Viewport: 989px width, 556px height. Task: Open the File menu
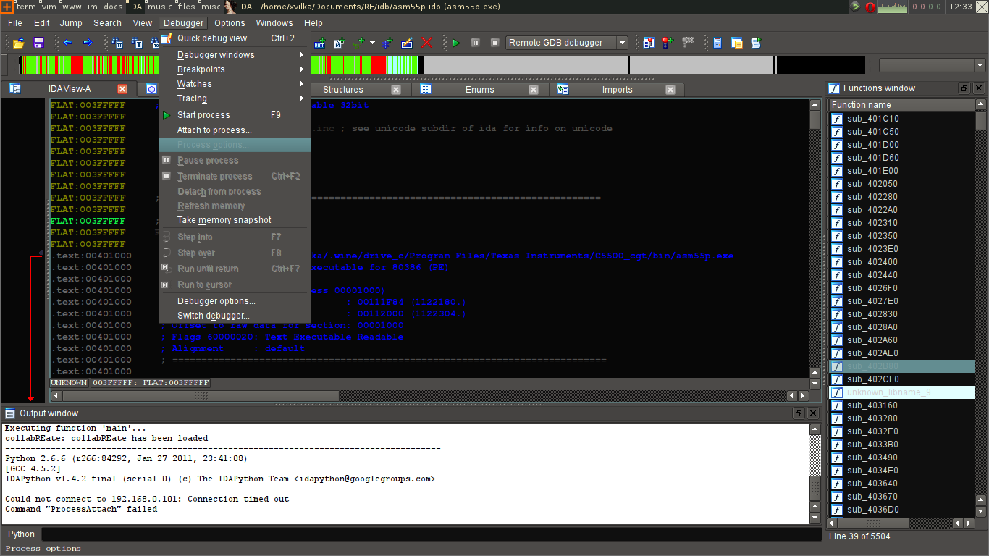pos(15,23)
